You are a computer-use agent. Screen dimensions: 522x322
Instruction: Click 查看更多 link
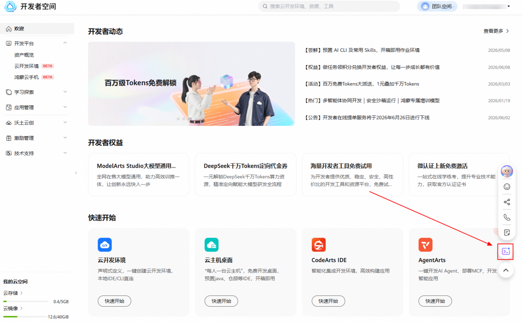pyautogui.click(x=496, y=31)
